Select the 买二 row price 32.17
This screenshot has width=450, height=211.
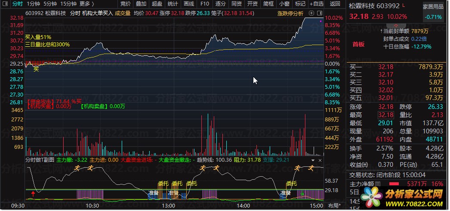(x=386, y=75)
